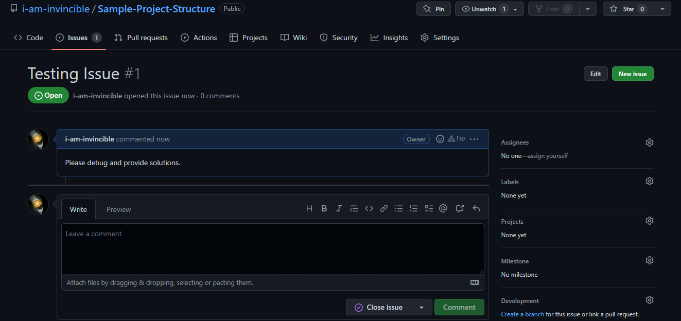Click the Close issue button
Image resolution: width=681 pixels, height=321 pixels.
(x=379, y=307)
